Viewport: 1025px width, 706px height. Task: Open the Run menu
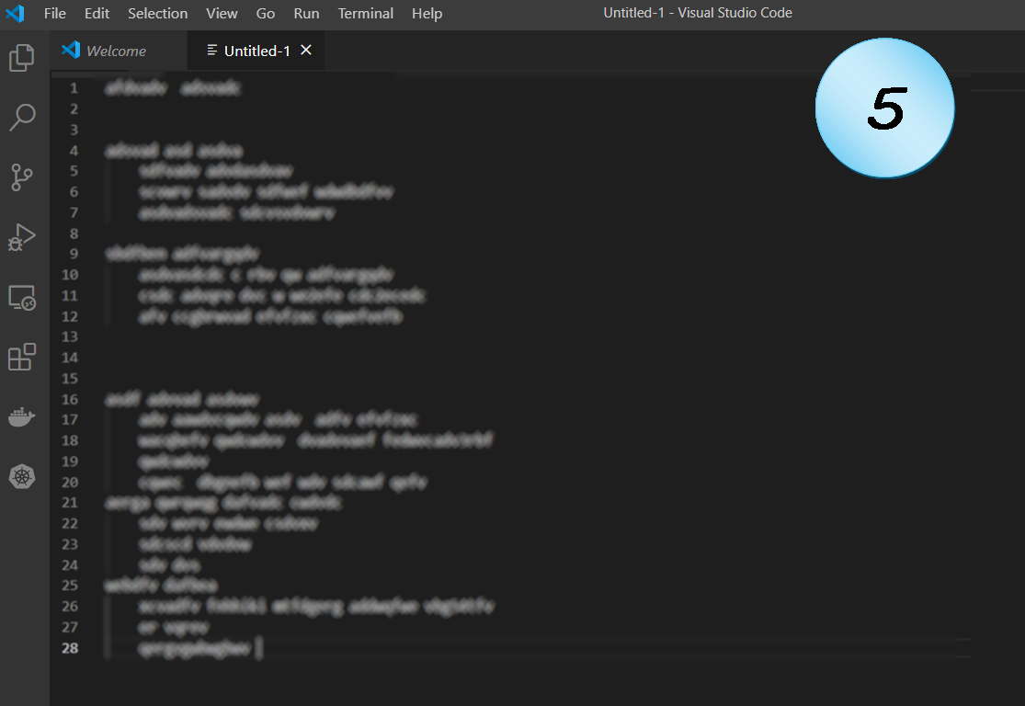306,14
